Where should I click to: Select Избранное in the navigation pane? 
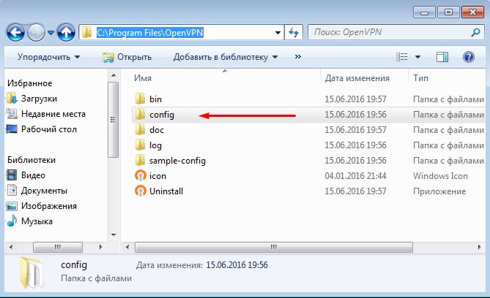tap(30, 83)
